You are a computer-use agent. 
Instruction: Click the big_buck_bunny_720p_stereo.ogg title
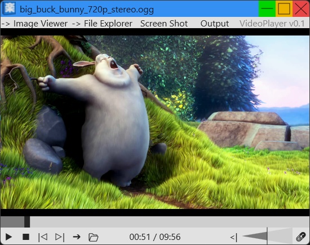pos(87,10)
